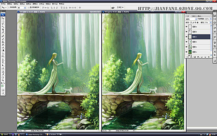Image resolution: width=217 pixels, height=136 pixels.
Task: Delete the layer with the trash icon
Action: coord(209,57)
